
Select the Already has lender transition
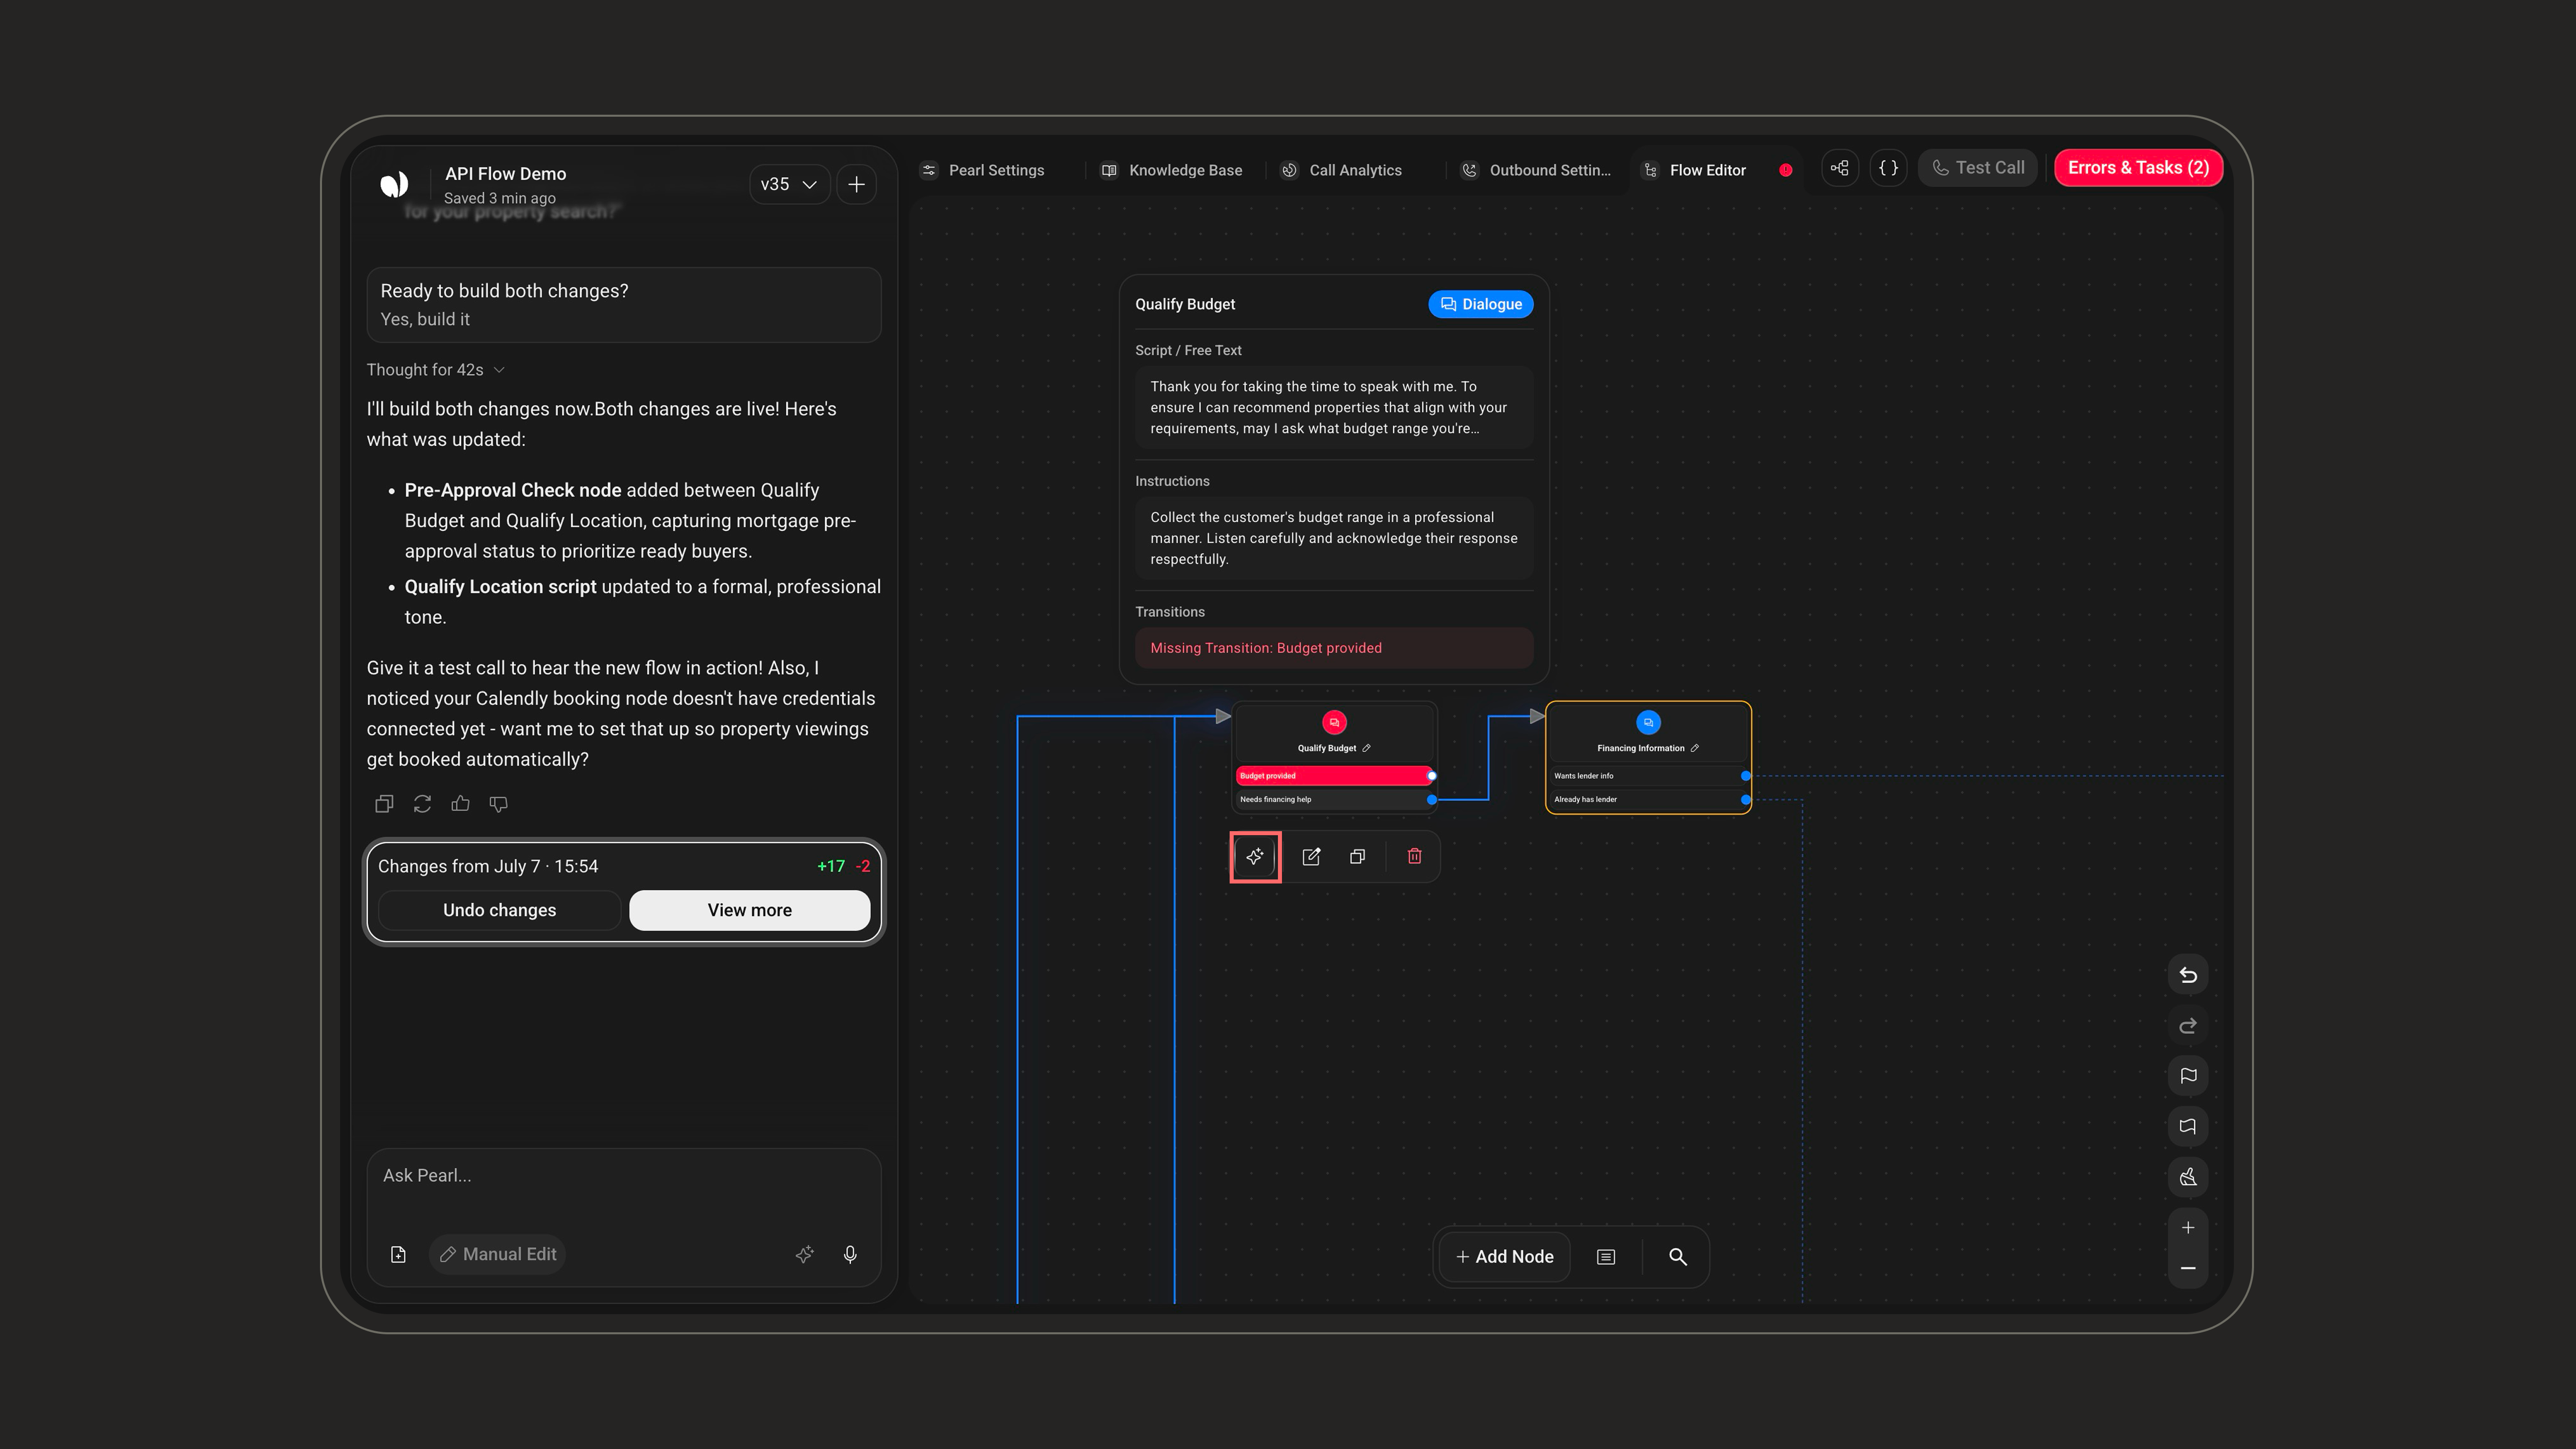pos(1648,799)
